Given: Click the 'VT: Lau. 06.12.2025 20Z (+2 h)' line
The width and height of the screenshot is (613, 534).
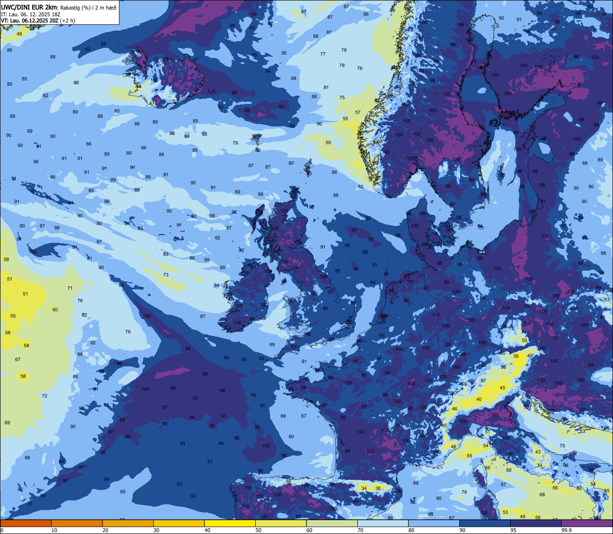Looking at the screenshot, I should (38, 21).
